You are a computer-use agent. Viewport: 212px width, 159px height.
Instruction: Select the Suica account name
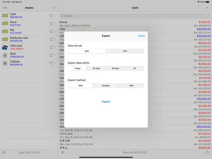coord(13,22)
